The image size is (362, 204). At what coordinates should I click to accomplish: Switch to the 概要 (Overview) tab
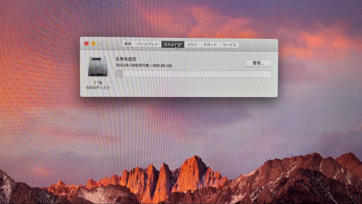pyautogui.click(x=127, y=44)
